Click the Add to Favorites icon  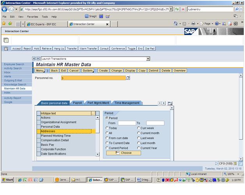[10, 23]
